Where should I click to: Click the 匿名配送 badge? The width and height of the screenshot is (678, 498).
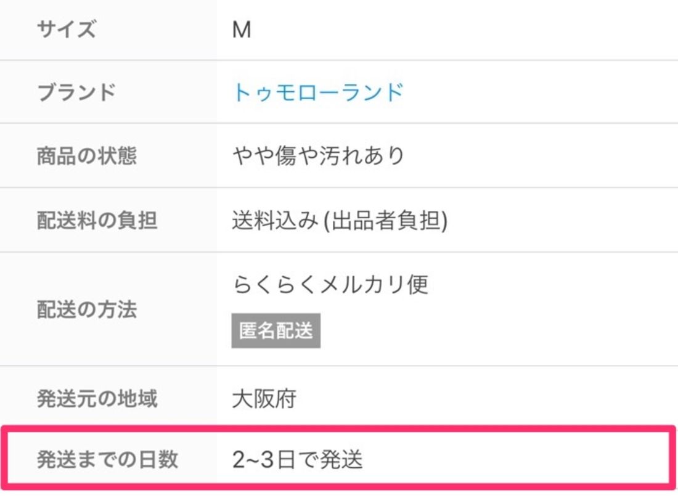pyautogui.click(x=276, y=331)
